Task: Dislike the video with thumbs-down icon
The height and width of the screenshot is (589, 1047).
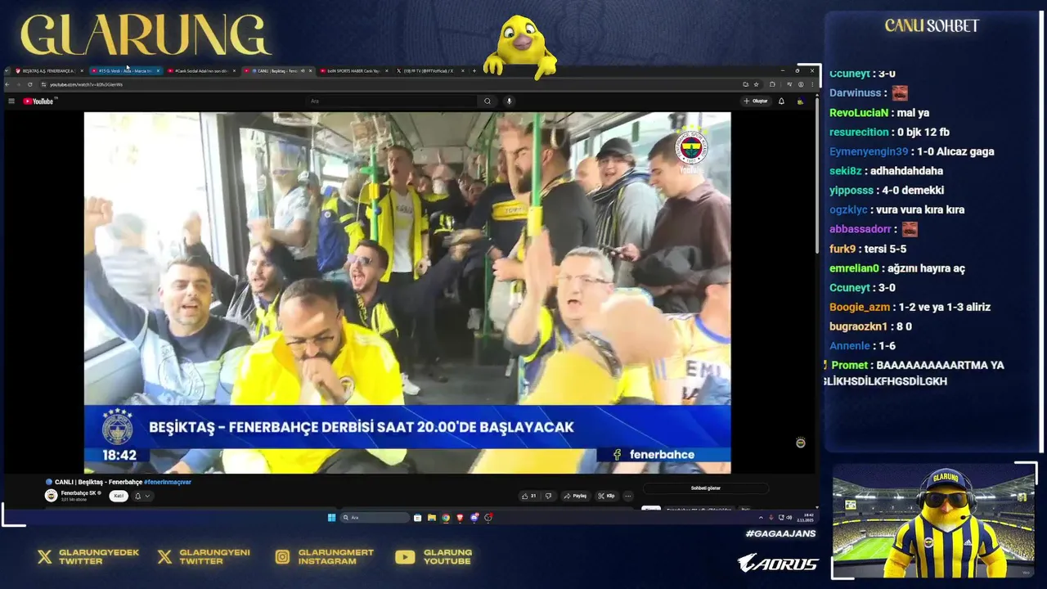Action: coord(548,496)
